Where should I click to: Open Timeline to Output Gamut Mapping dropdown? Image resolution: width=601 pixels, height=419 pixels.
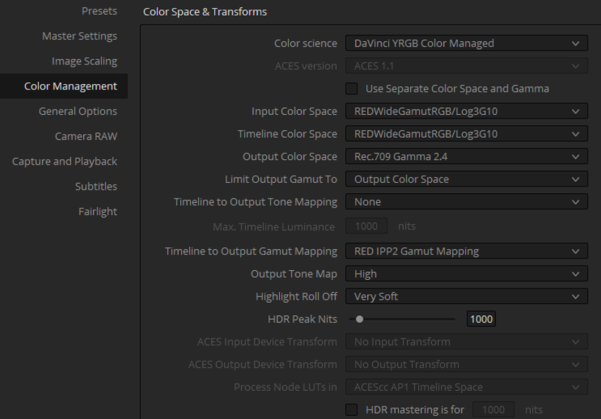point(466,251)
